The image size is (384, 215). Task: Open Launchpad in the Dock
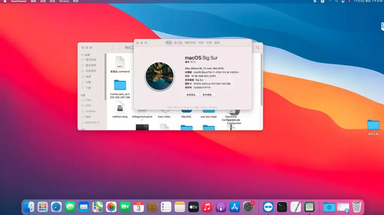coord(43,207)
